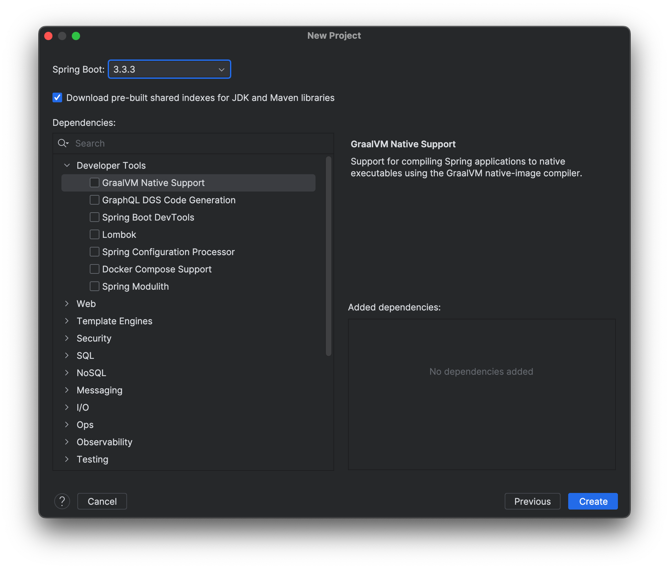This screenshot has width=669, height=569.
Task: Check the Lombok dependency
Action: [x=94, y=234]
